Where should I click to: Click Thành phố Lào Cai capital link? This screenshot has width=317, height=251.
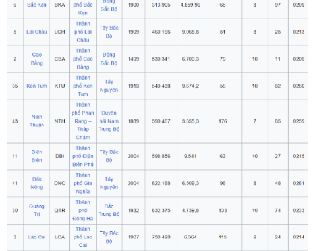(x=83, y=237)
